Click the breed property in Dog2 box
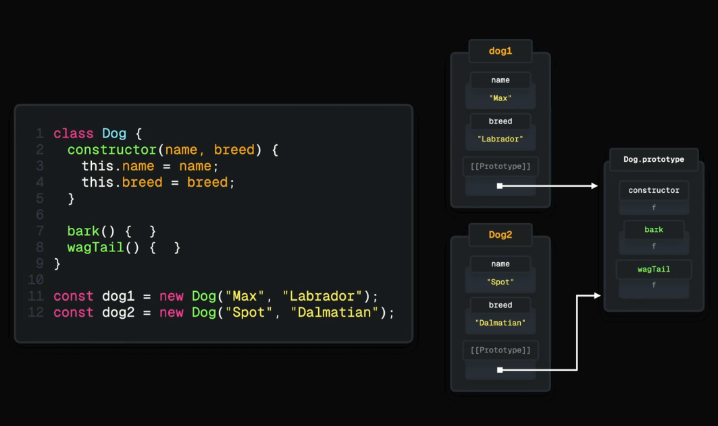 pyautogui.click(x=500, y=305)
